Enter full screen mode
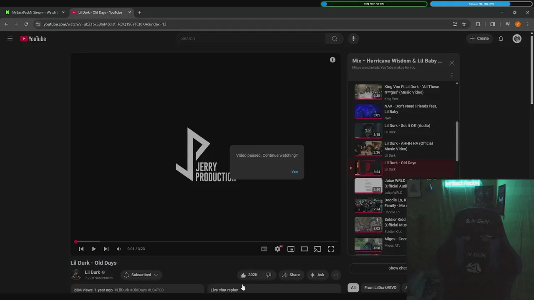 (x=331, y=249)
